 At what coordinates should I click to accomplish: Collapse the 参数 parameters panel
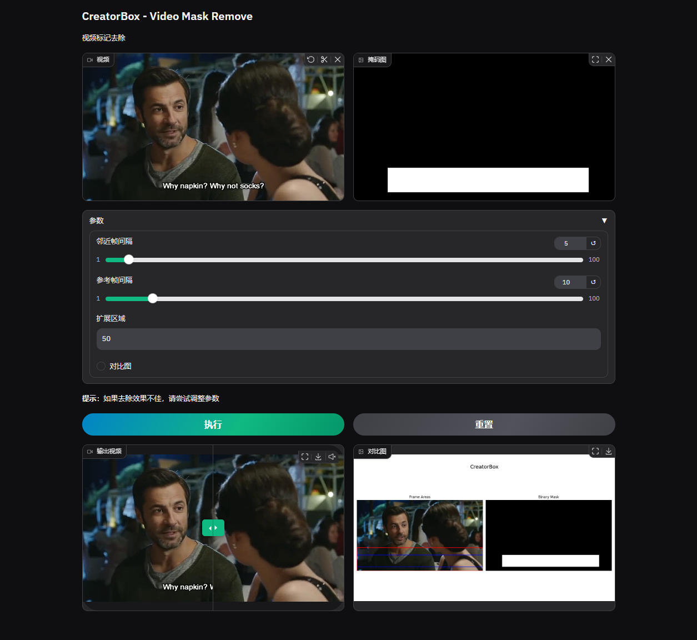[604, 221]
